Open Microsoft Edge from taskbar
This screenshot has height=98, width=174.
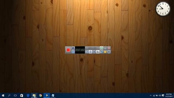coord(28,96)
